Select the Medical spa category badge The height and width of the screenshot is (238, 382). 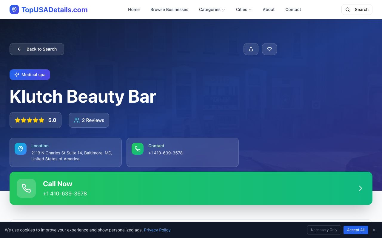pos(30,75)
